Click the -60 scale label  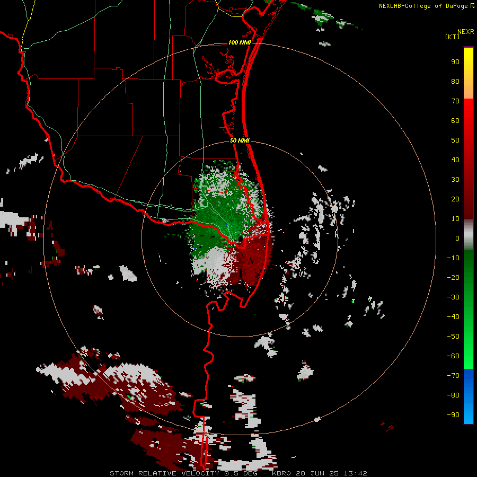point(453,356)
